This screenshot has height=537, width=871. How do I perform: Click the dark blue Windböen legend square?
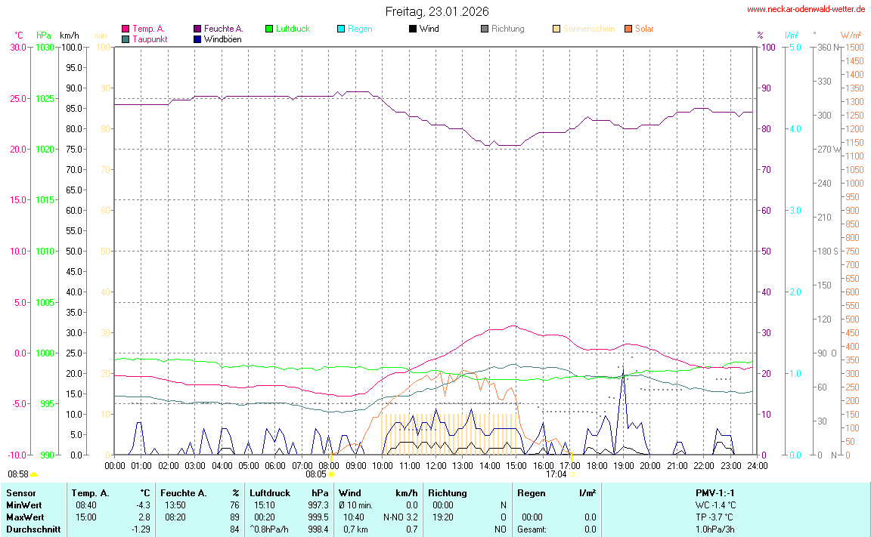pos(198,39)
